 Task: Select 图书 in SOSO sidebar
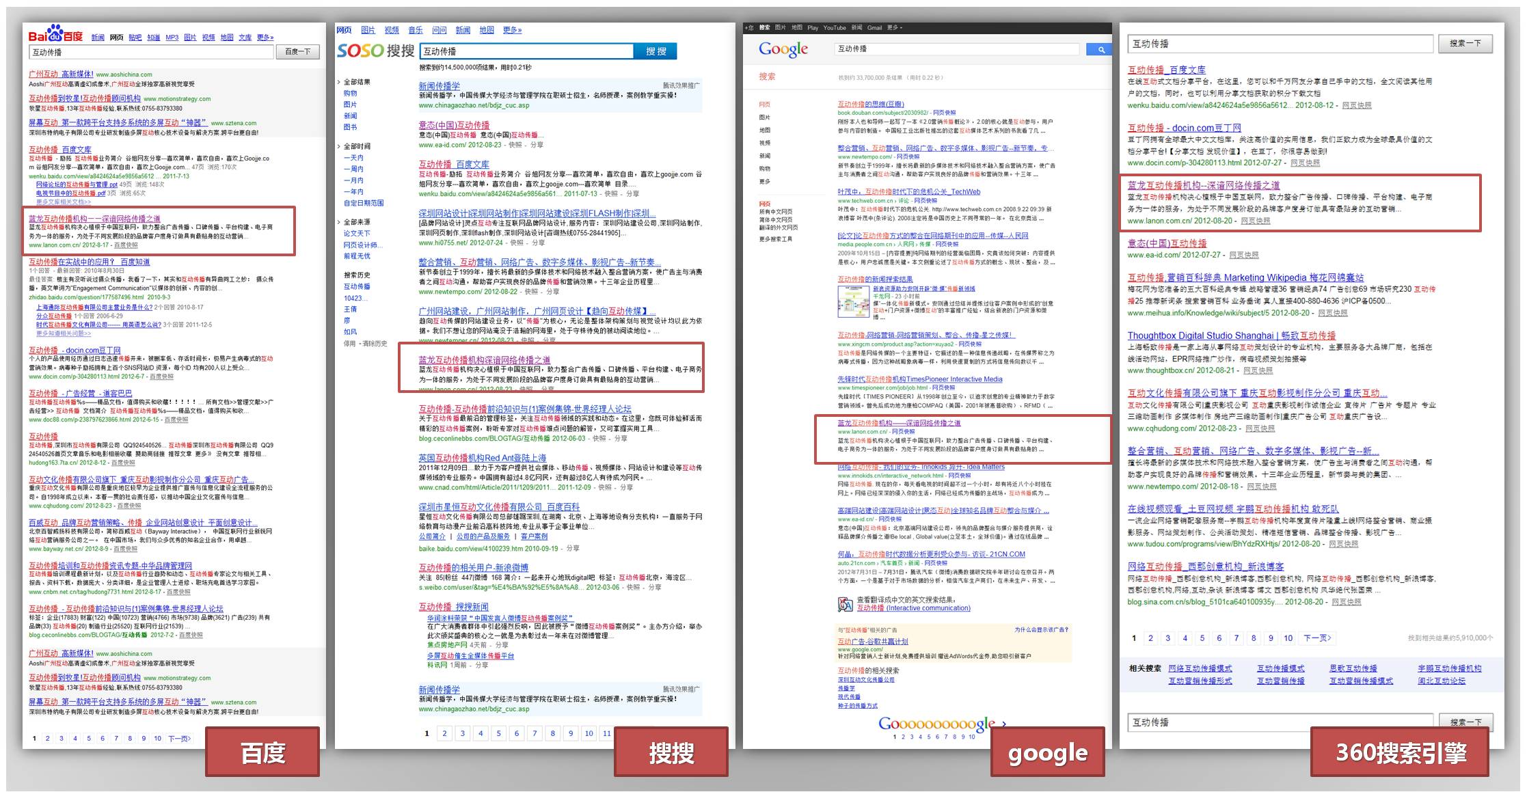[350, 127]
